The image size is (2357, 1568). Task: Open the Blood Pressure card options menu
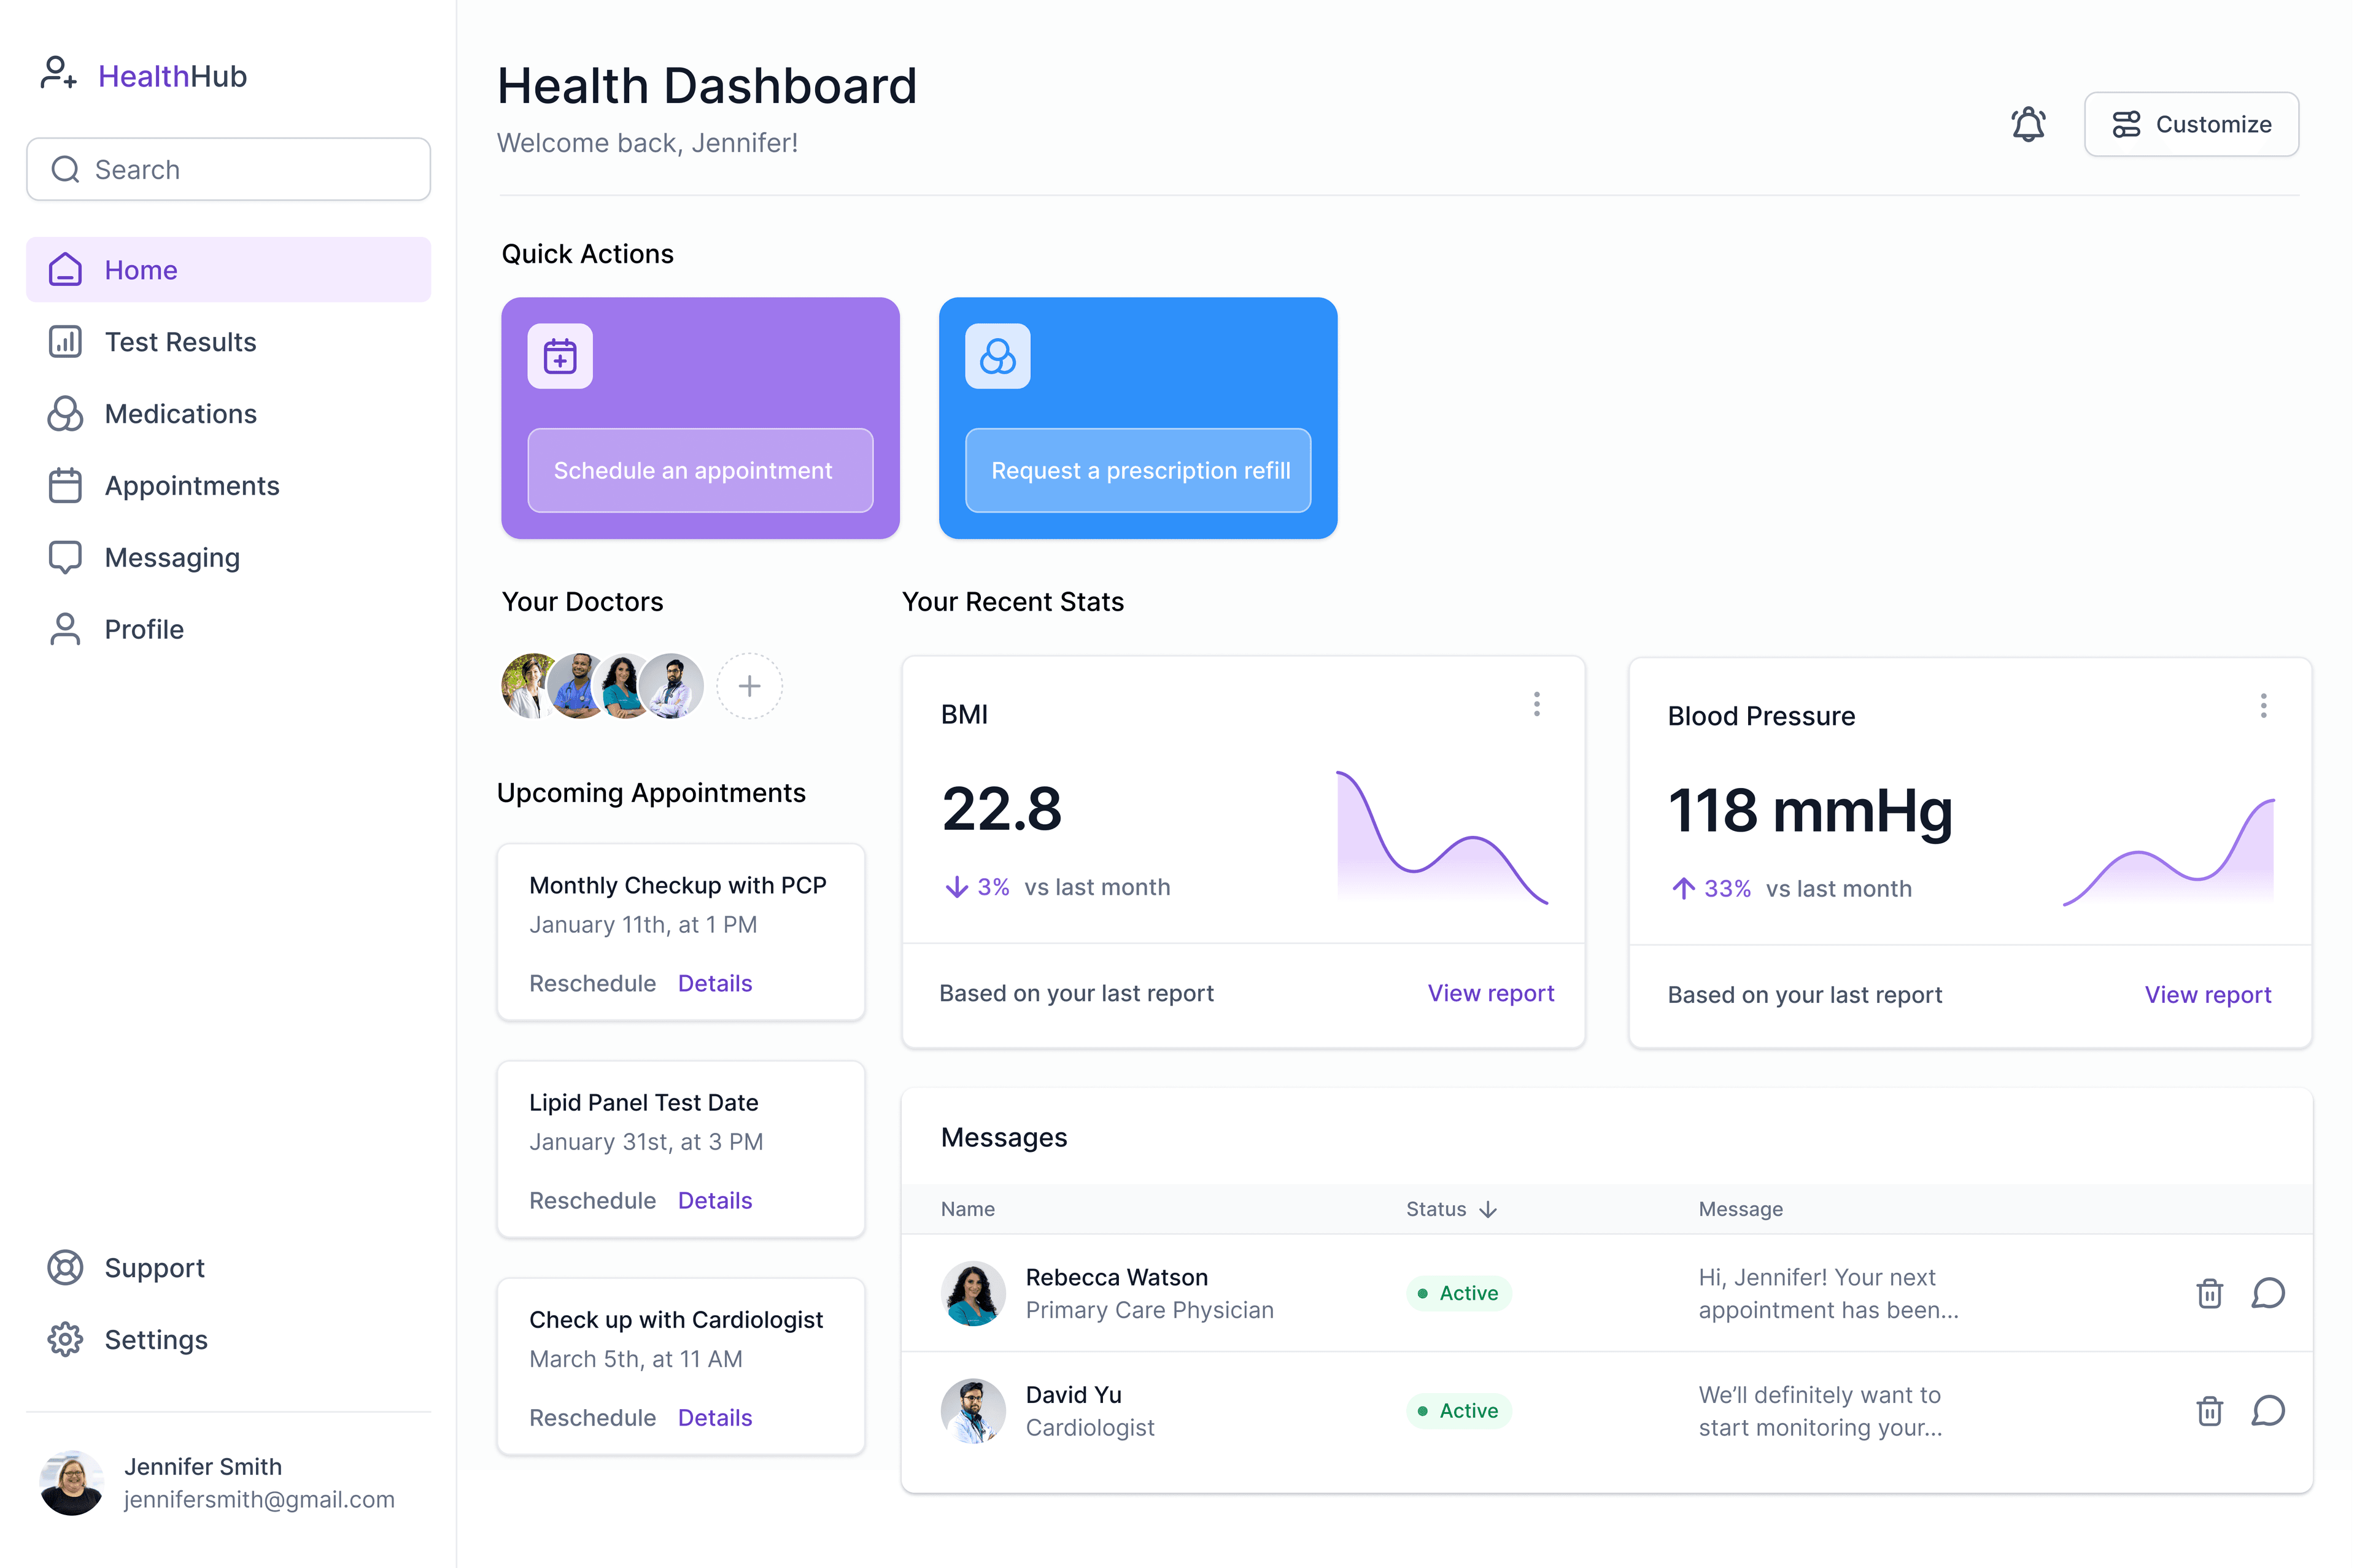point(2263,706)
